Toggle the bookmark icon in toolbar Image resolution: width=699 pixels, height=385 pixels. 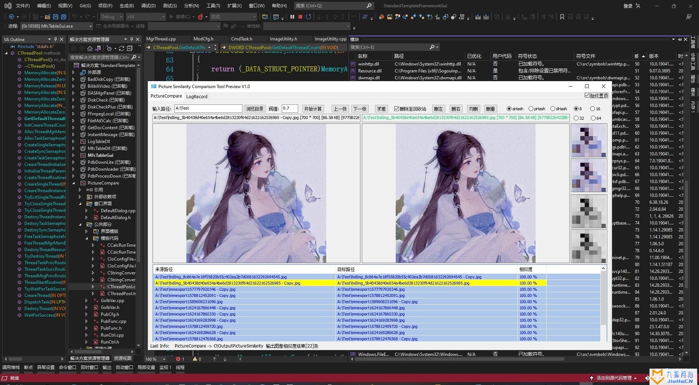(x=562, y=17)
